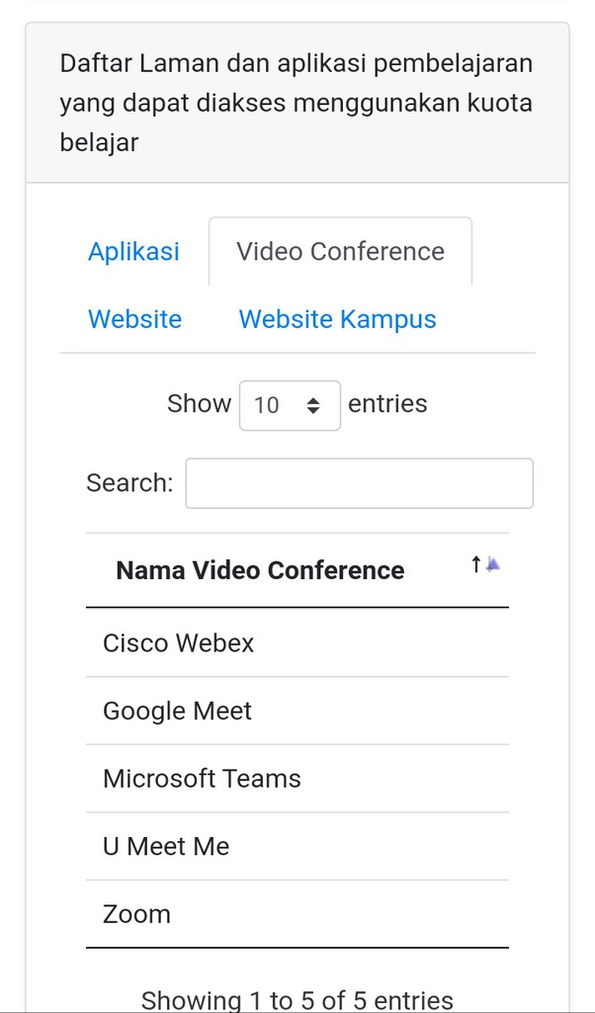Focus the Search input field
Image resolution: width=595 pixels, height=1013 pixels.
pos(359,483)
